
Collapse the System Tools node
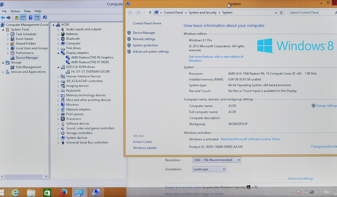[x=3, y=30]
